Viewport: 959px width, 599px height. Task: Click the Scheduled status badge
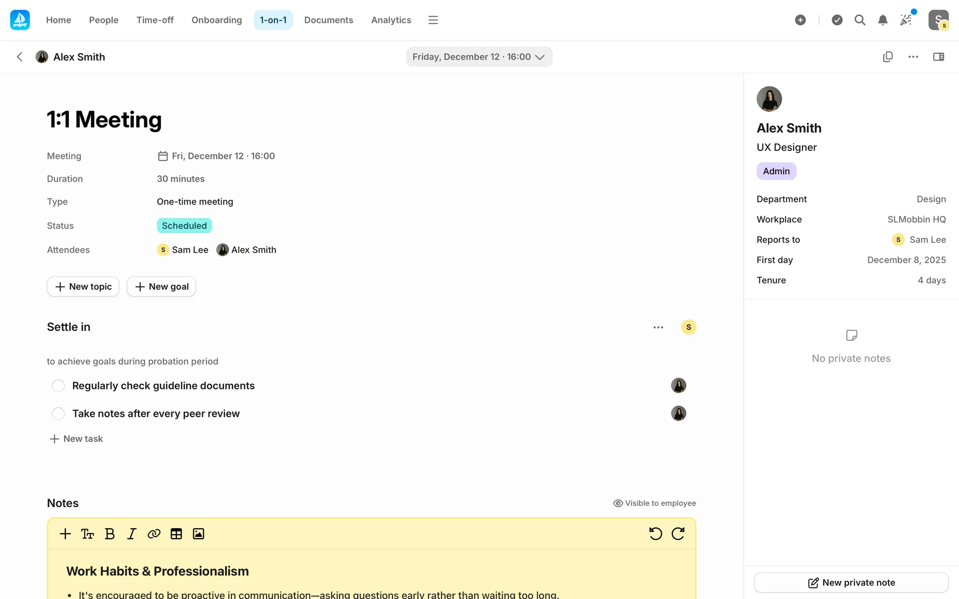(x=184, y=226)
